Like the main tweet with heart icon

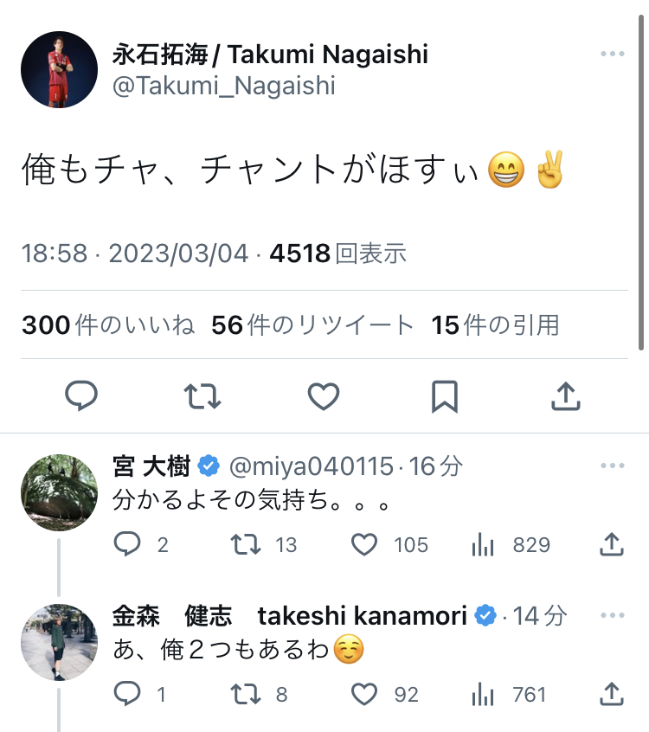pyautogui.click(x=324, y=396)
